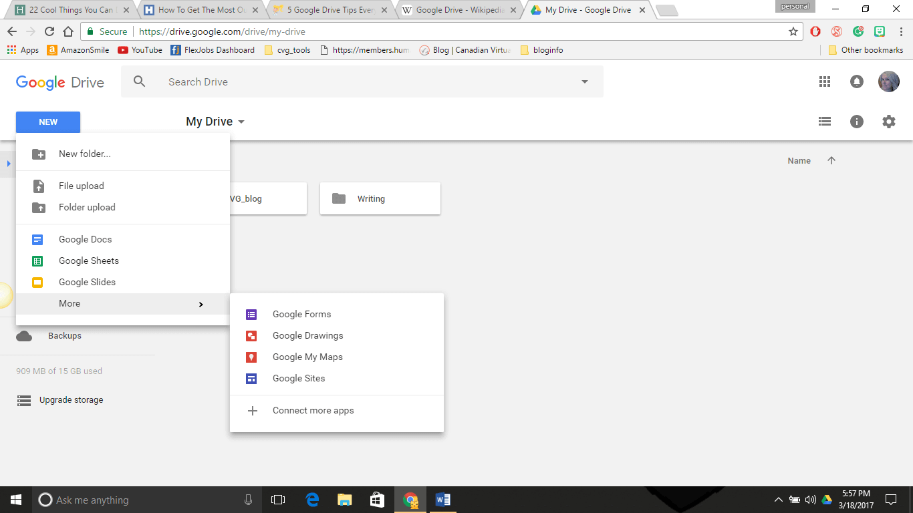Create a new Google Slides file
This screenshot has height=513, width=913.
(123, 282)
